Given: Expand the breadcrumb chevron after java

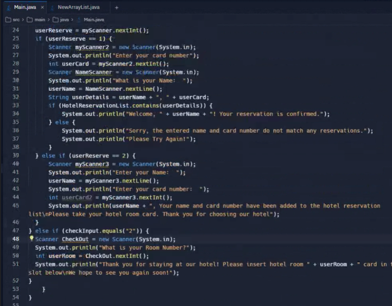Looking at the screenshot, I should coord(72,20).
